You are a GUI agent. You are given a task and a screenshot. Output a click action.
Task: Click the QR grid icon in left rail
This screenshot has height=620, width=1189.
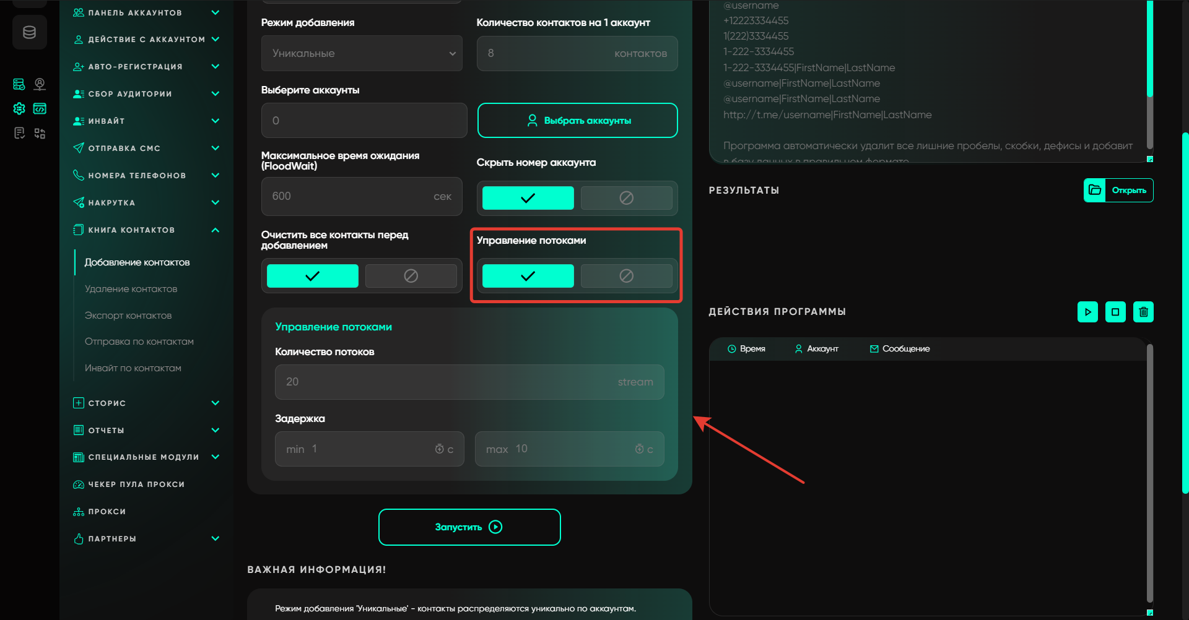pyautogui.click(x=40, y=134)
